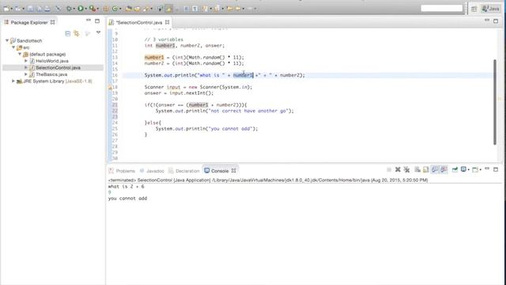
Task: Click the New Java Class icon
Action: click(x=115, y=9)
